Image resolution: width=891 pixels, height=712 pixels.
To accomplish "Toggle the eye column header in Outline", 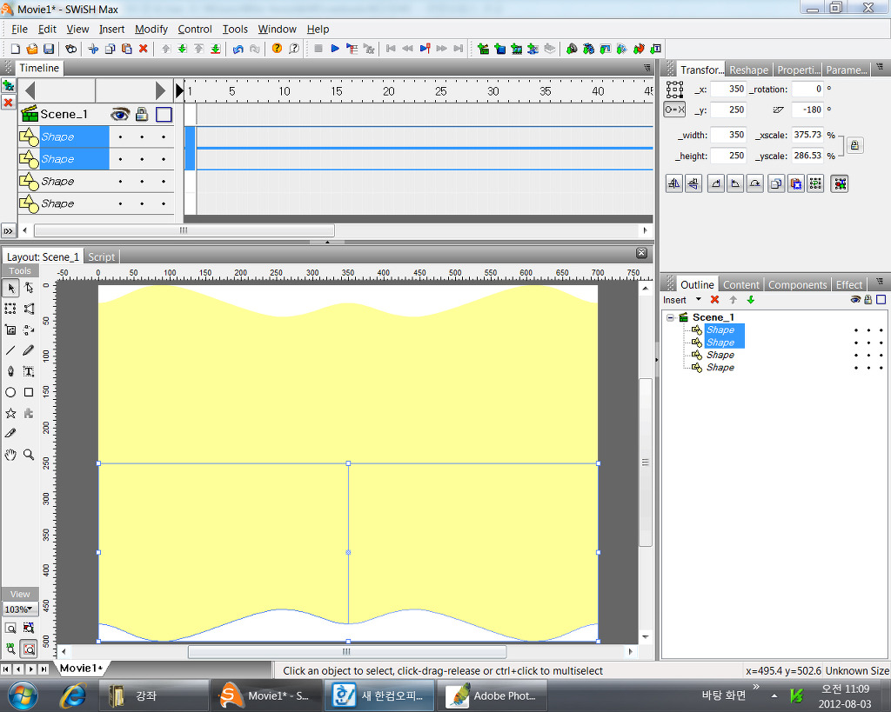I will 855,300.
